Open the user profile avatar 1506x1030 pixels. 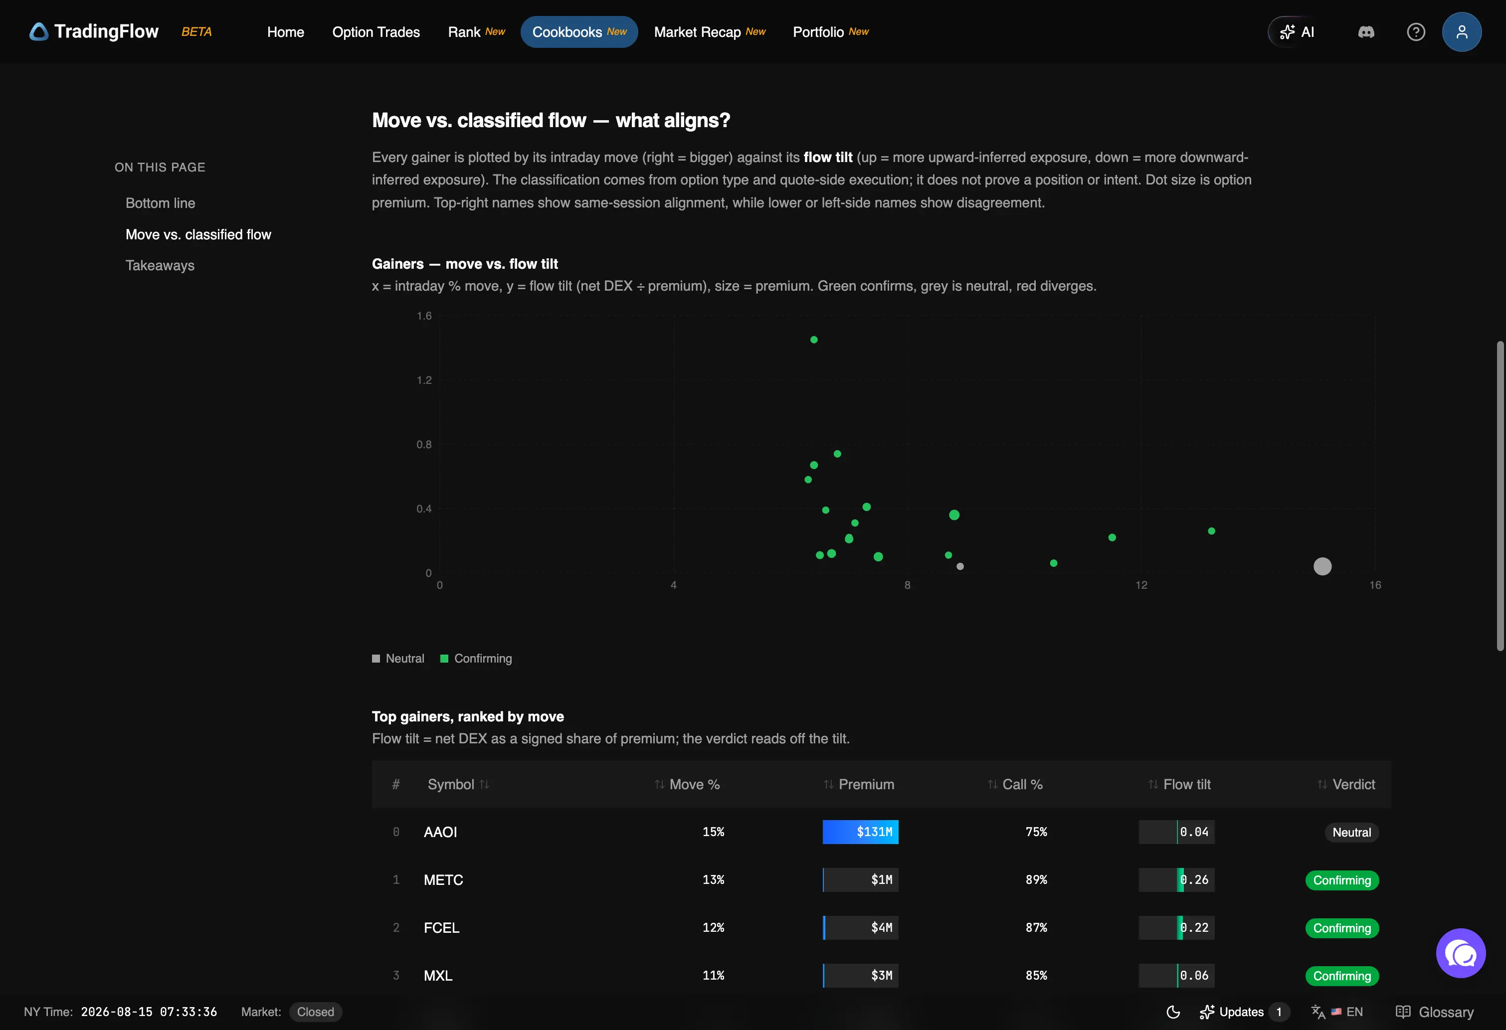(1461, 32)
